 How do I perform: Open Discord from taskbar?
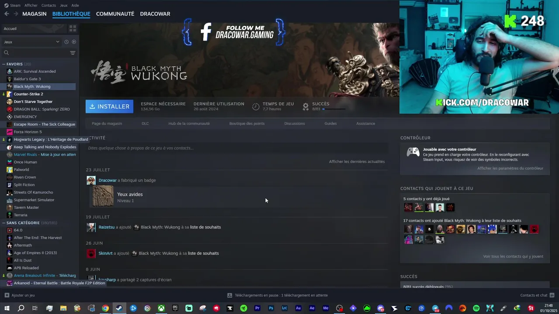[380, 308]
